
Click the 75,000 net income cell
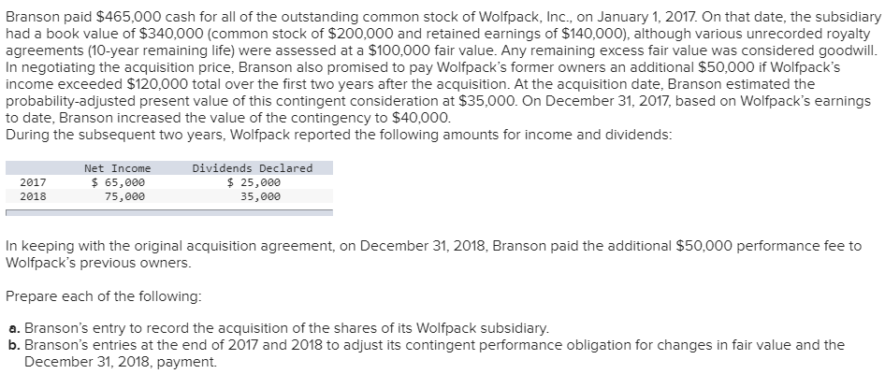click(123, 197)
